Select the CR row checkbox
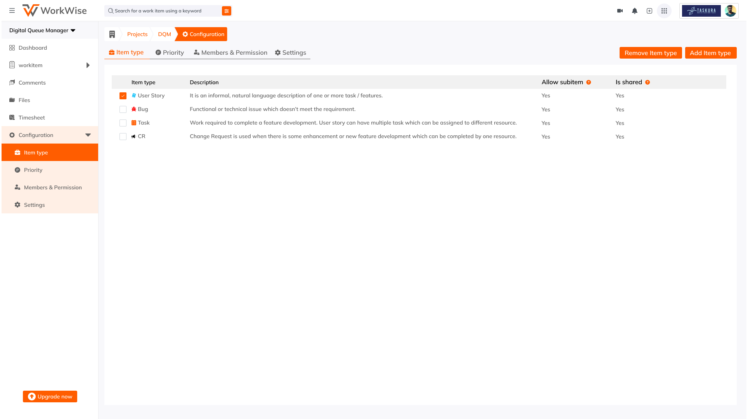748x419 pixels. 123,137
